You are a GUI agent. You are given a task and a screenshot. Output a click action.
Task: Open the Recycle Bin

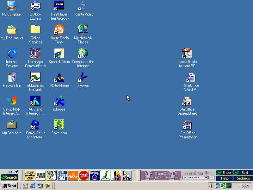12,77
